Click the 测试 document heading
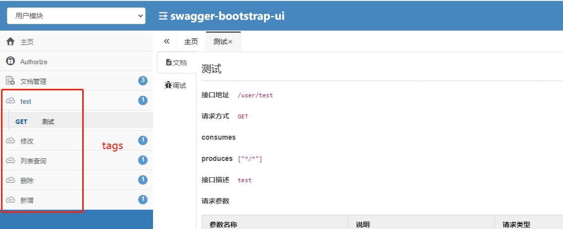563x229 pixels. point(211,69)
